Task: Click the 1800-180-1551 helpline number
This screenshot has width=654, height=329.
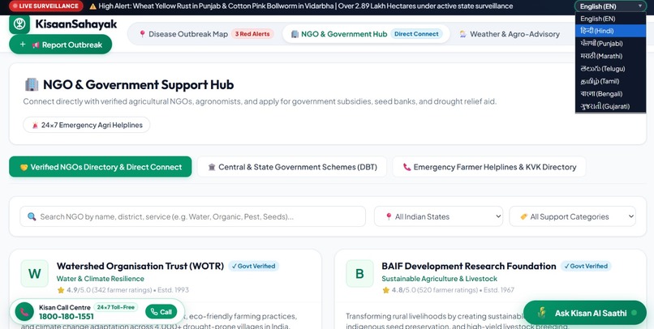Action: click(x=67, y=317)
